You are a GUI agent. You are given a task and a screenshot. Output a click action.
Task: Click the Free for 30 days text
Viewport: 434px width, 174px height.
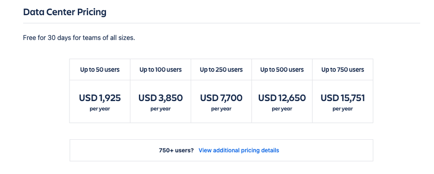tap(79, 38)
